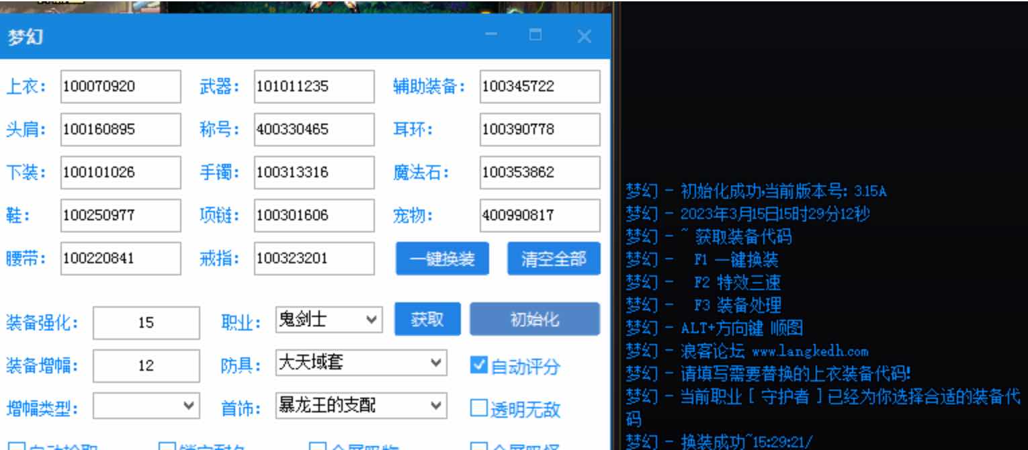Open the 职业 dropdown showing 鬼剑士
Screen dimensions: 1028x450
(329, 320)
